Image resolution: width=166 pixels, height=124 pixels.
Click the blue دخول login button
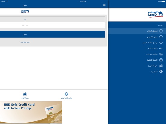[52, 34]
